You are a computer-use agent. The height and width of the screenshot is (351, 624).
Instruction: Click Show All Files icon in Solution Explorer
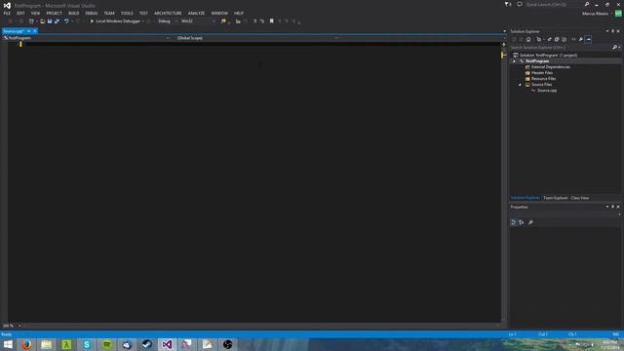click(x=564, y=39)
